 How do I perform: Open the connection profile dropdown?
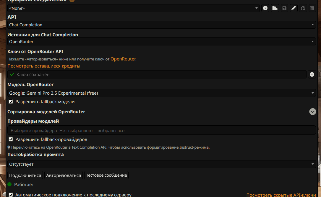click(x=134, y=8)
